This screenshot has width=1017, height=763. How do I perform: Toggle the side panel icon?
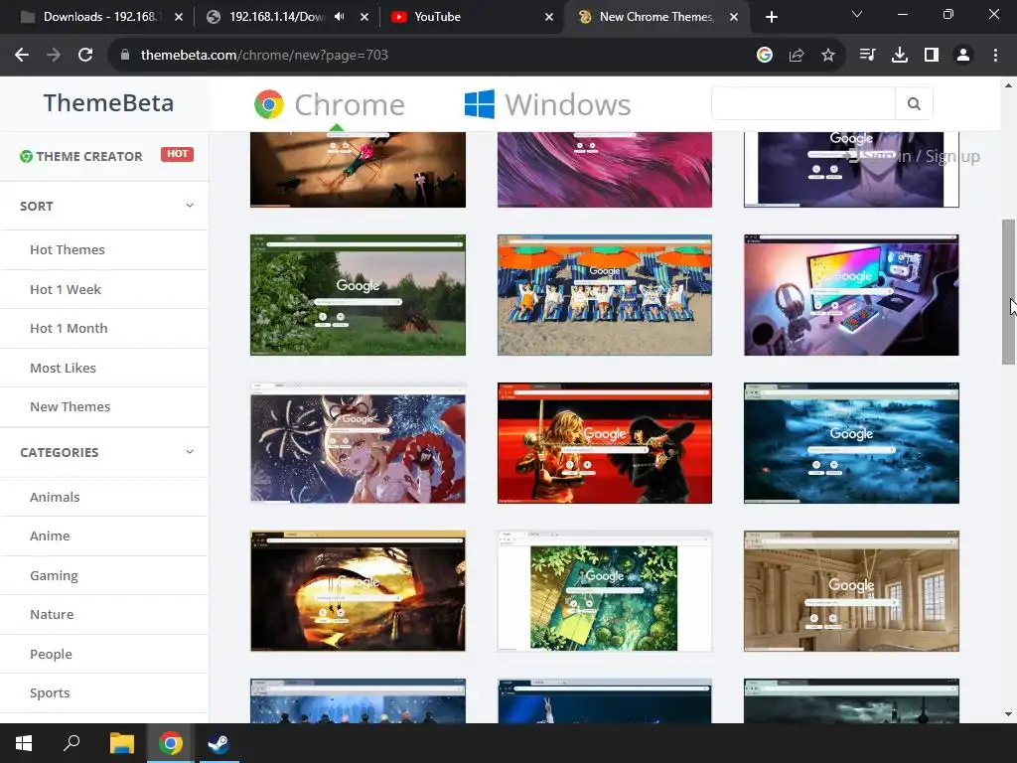[932, 56]
